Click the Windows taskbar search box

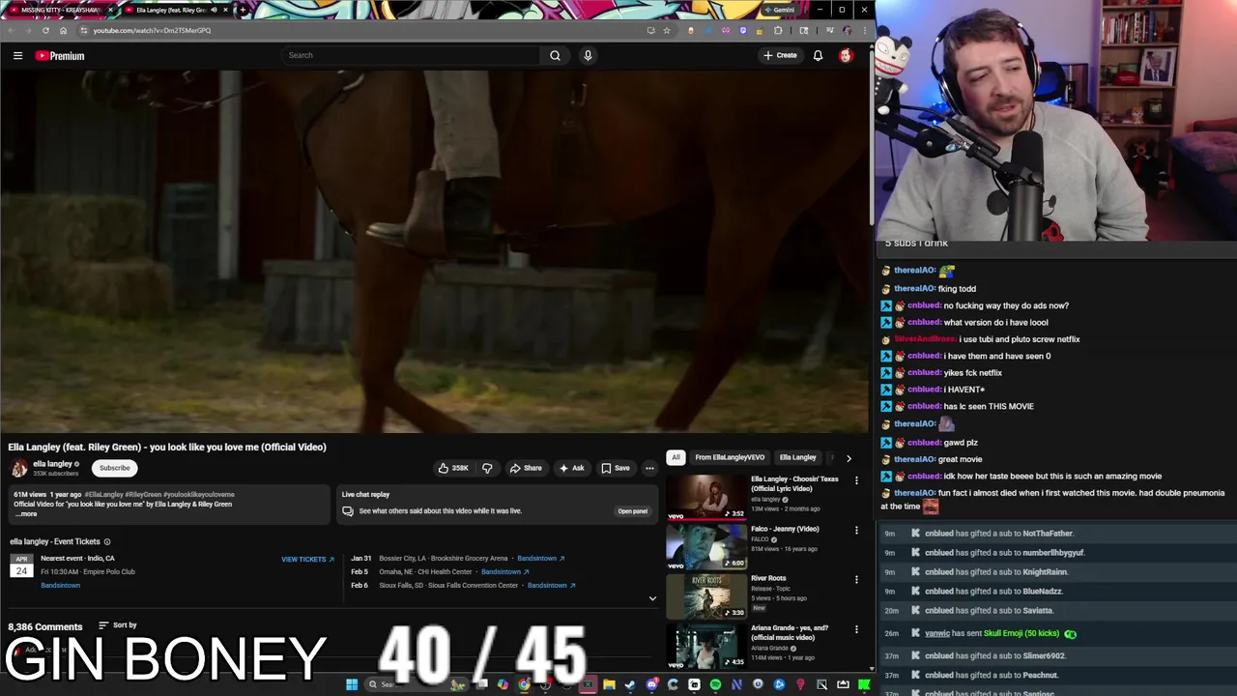[x=416, y=684]
